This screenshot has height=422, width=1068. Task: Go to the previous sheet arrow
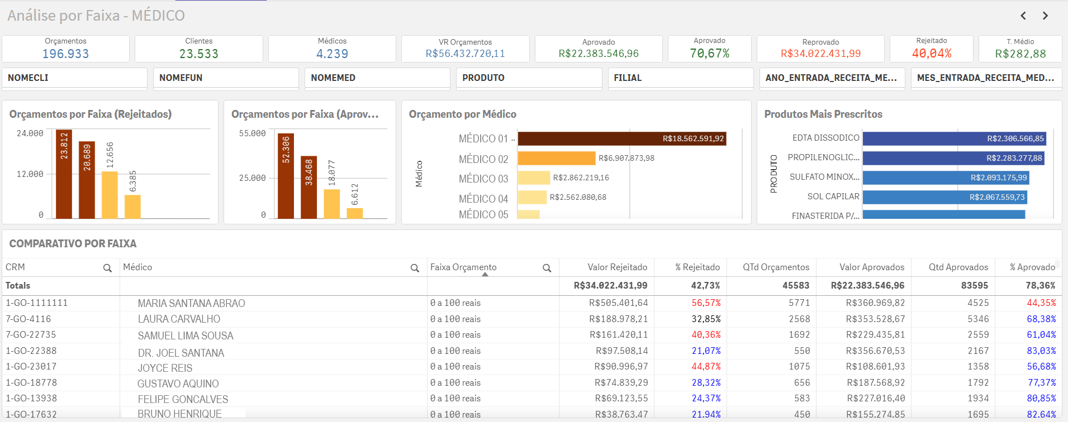(x=1023, y=16)
